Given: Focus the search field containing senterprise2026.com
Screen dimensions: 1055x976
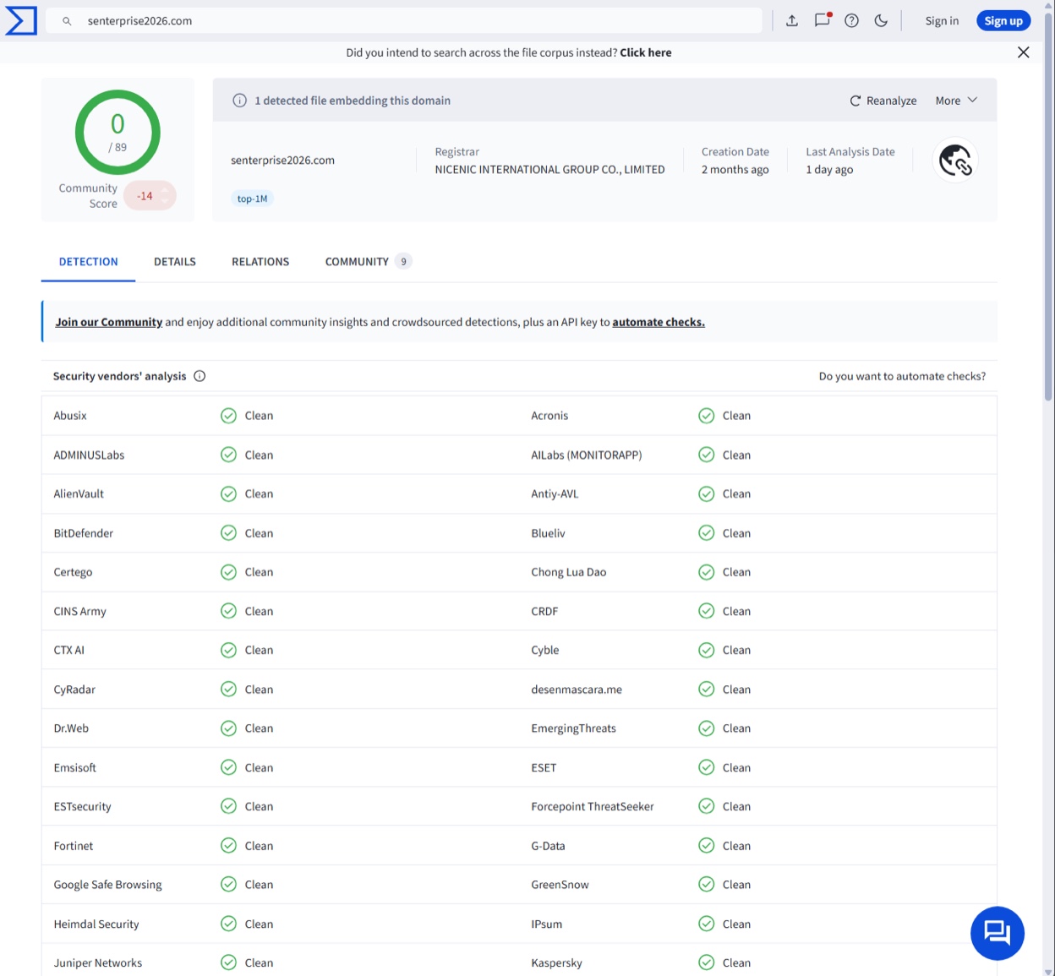Looking at the screenshot, I should coord(406,21).
